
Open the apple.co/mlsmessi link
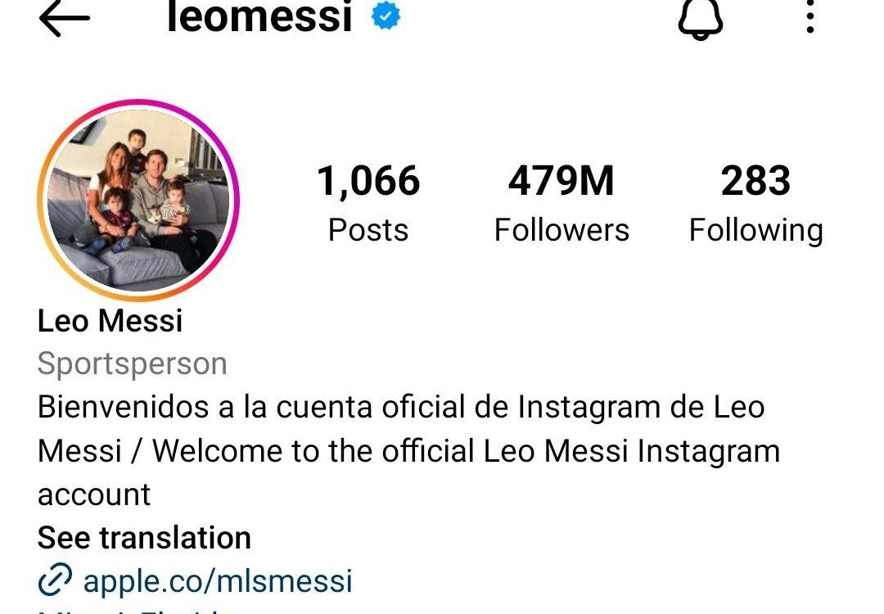218,580
